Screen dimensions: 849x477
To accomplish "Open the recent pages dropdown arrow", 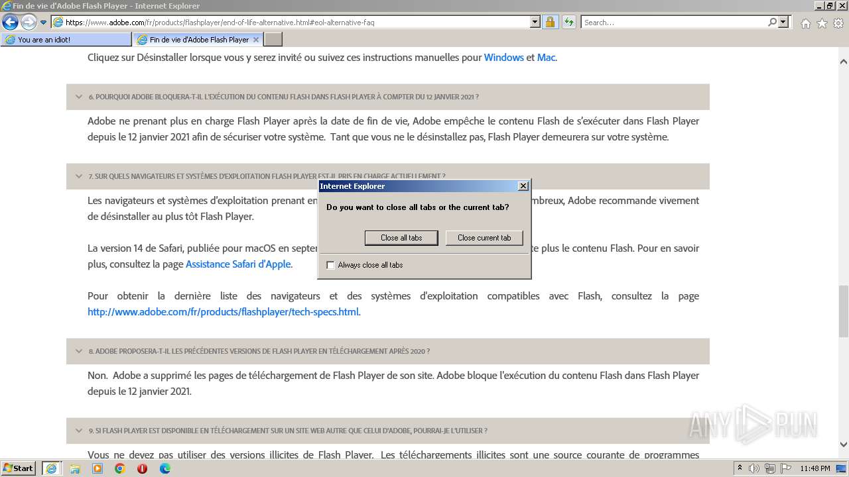I will (43, 23).
